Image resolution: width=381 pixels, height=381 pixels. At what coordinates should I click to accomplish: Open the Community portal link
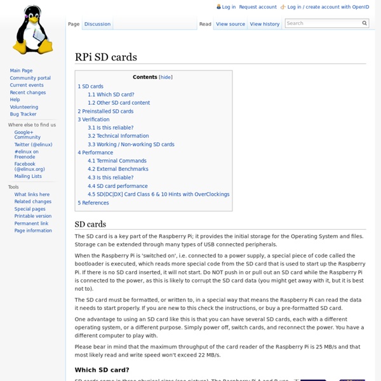[30, 78]
